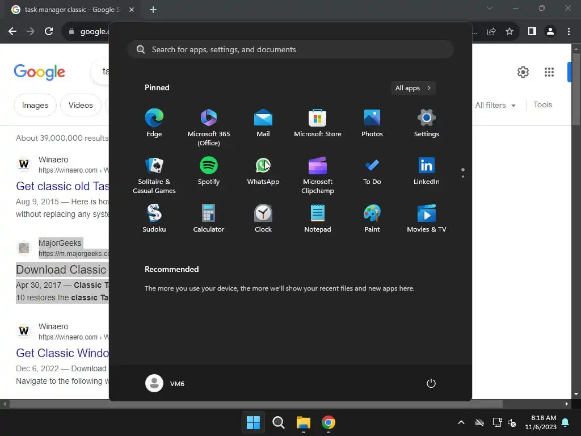
Task: Open the Clock app
Action: tap(263, 219)
